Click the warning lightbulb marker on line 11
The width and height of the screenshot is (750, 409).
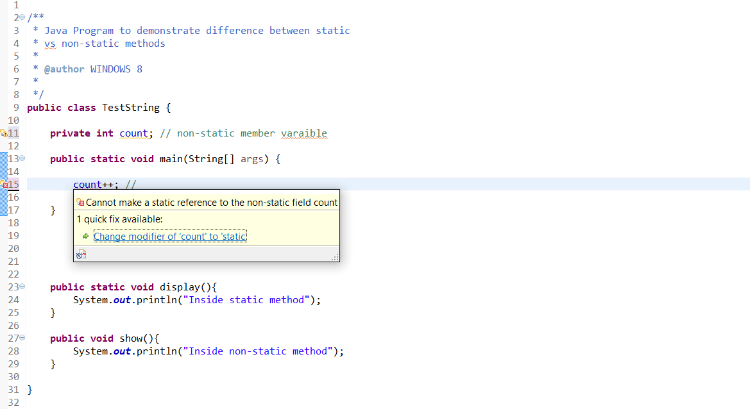4,133
